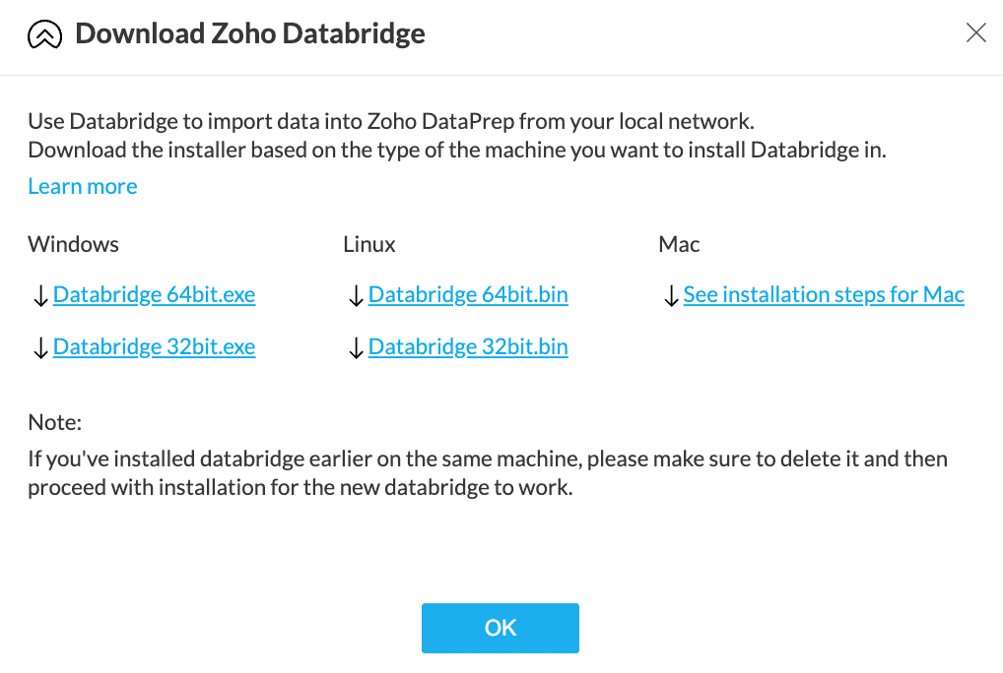Download Databridge 32bit.bin for Linux
This screenshot has height=673, width=1003.
coord(468,347)
